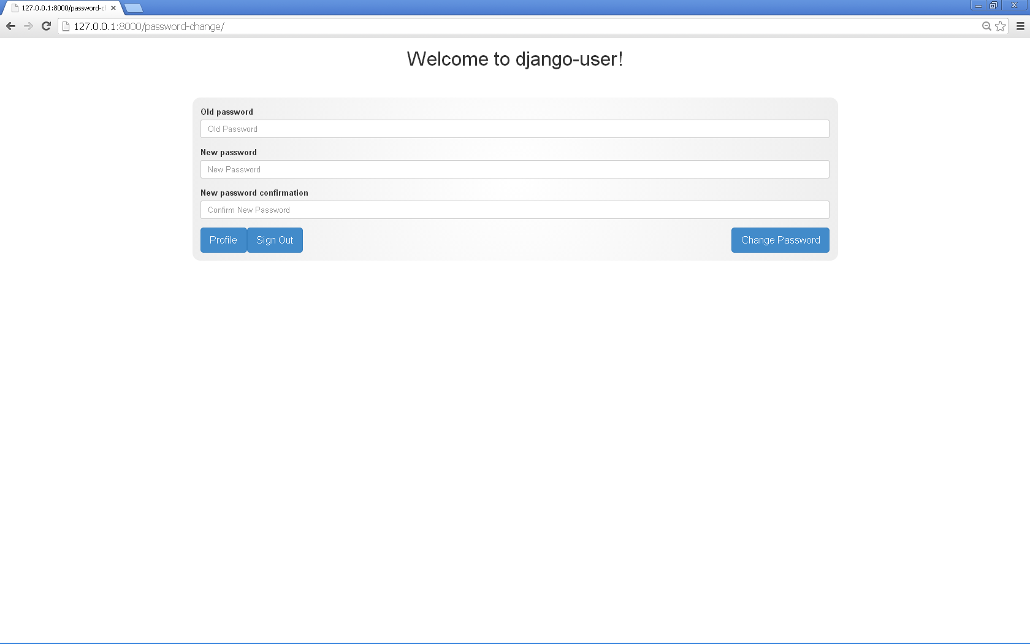
Task: Click the Old password label
Action: pos(227,112)
